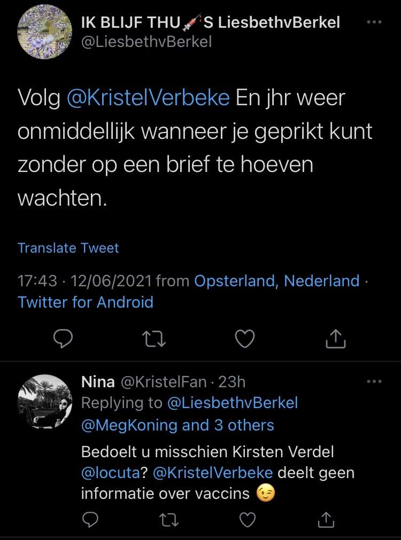Open more options for LiesbethvBerkel's tweet
Image resolution: width=401 pixels, height=540 pixels.
[374, 22]
